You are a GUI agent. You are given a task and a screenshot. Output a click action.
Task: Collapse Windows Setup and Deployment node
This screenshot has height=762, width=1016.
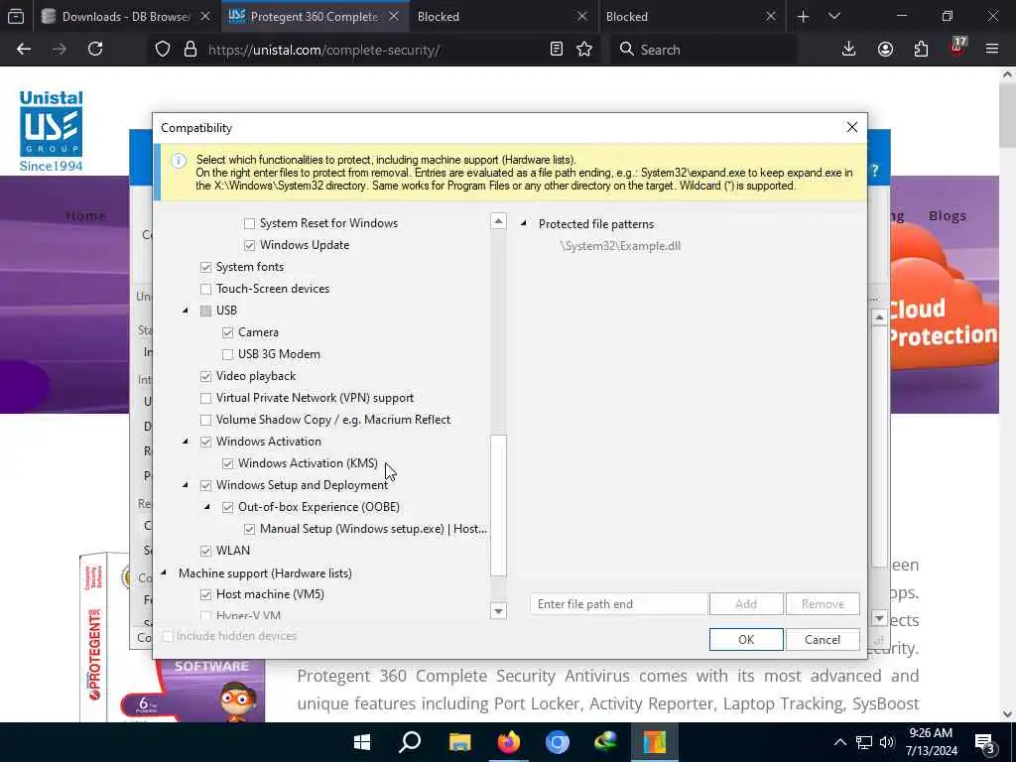coord(186,484)
